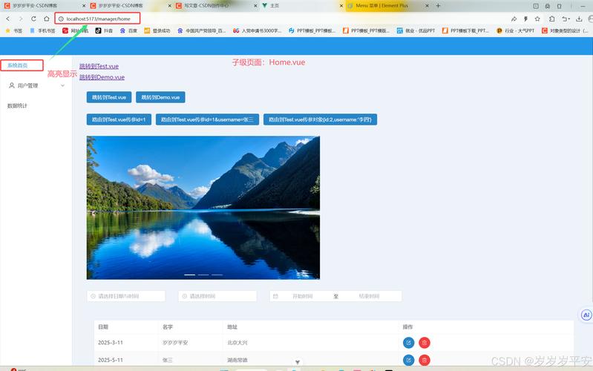593x371 pixels.
Task: Click the 2025-5-11 date cell
Action: click(x=111, y=360)
